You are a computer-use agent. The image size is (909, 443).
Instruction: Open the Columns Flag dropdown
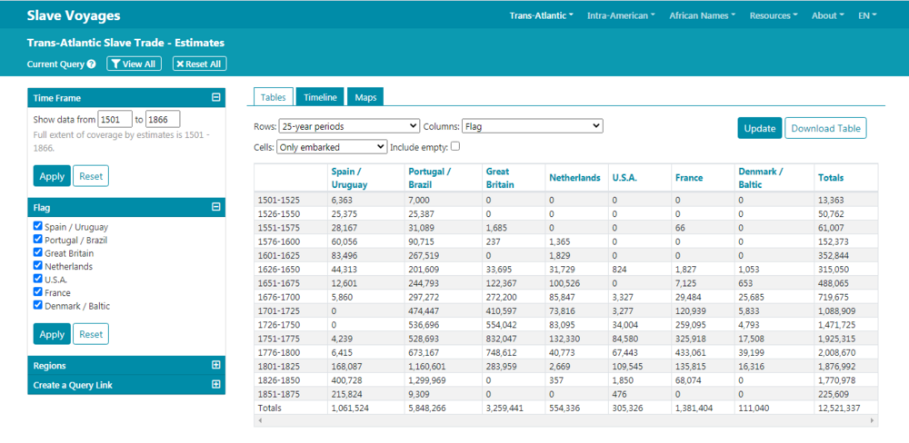click(532, 125)
